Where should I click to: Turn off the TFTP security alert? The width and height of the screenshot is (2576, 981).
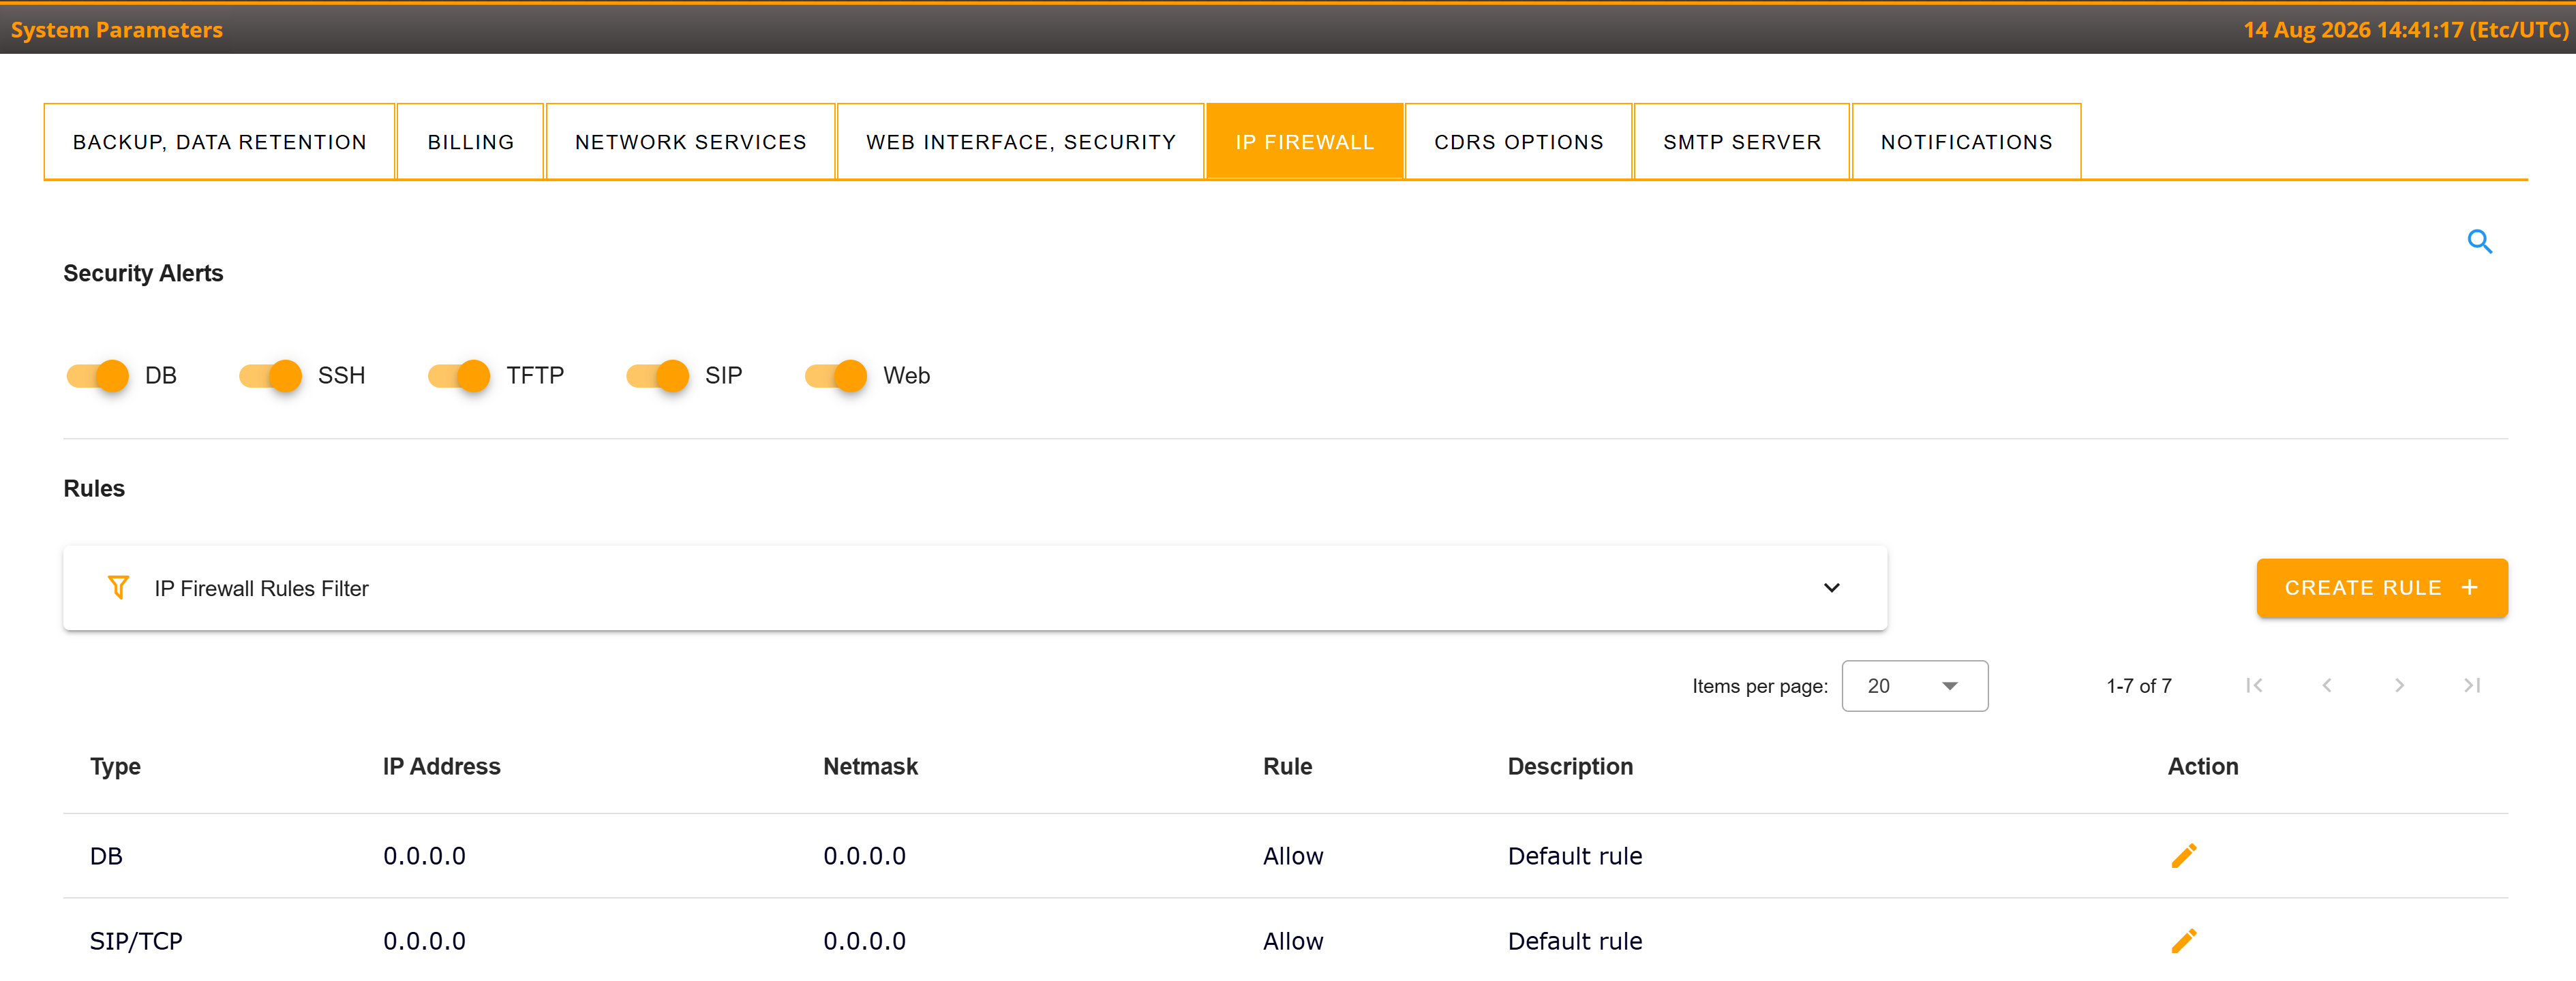pos(459,375)
